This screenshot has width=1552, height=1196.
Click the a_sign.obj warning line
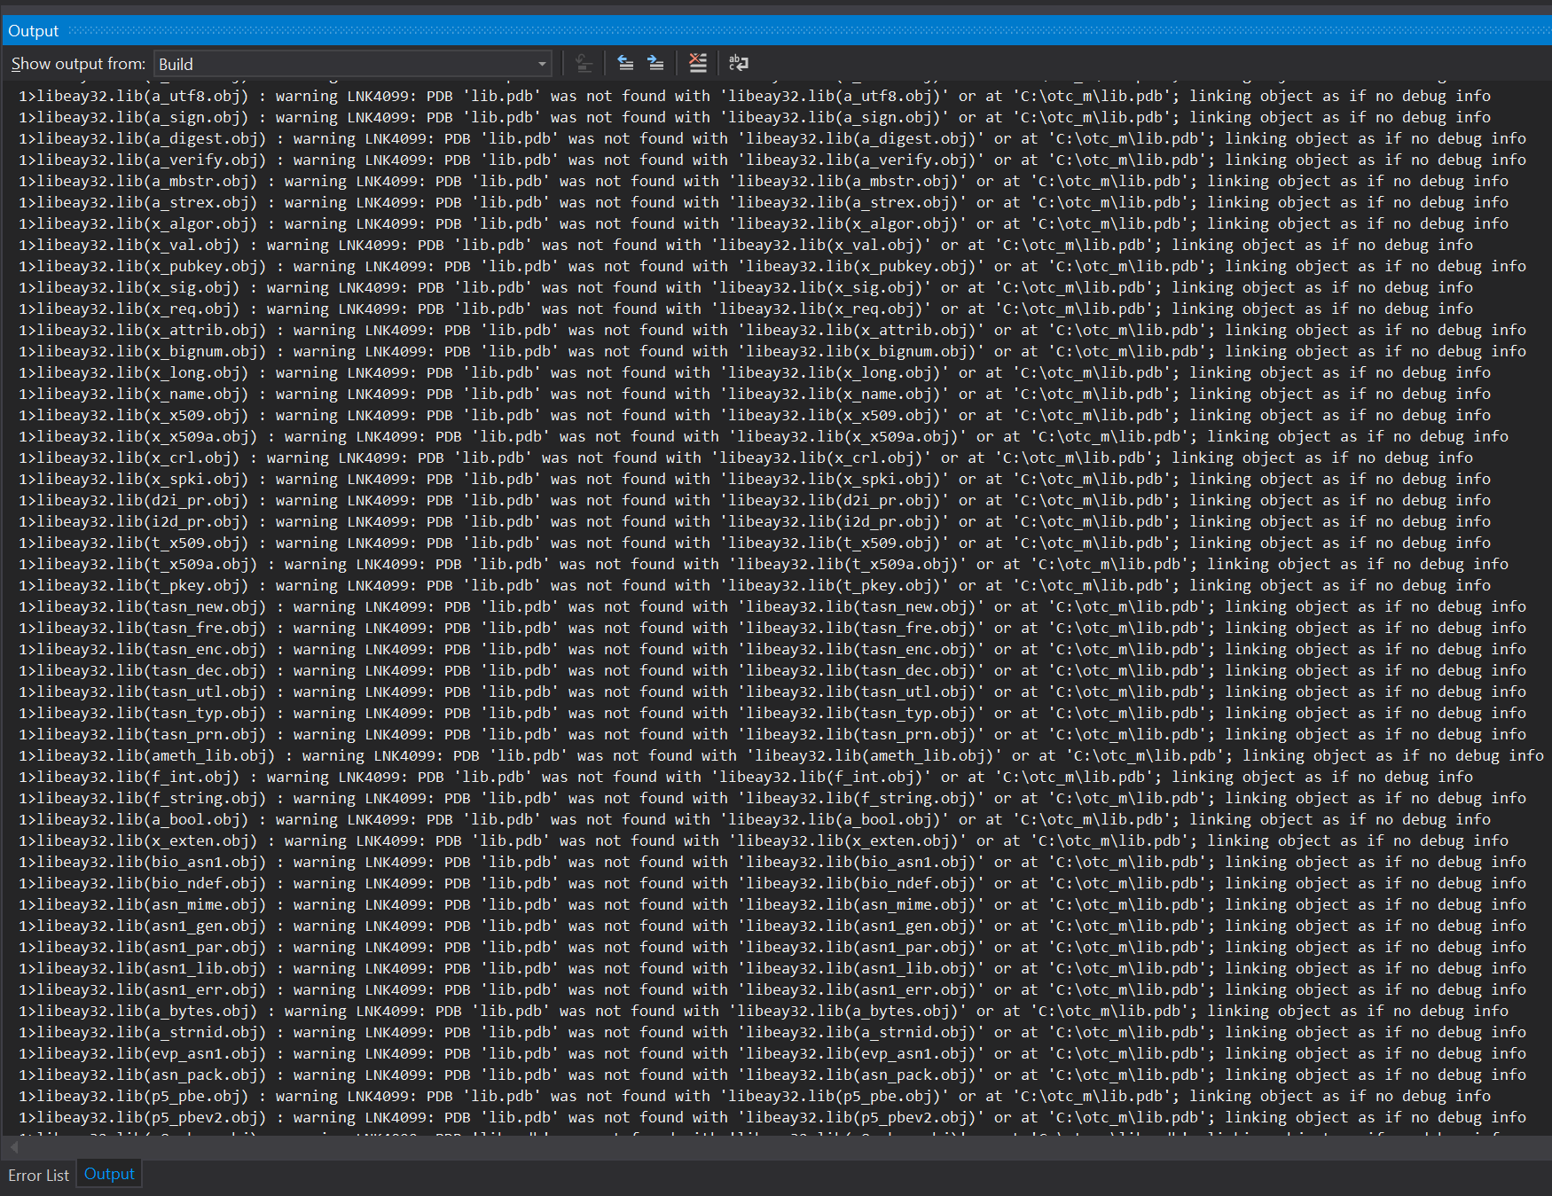pos(755,117)
